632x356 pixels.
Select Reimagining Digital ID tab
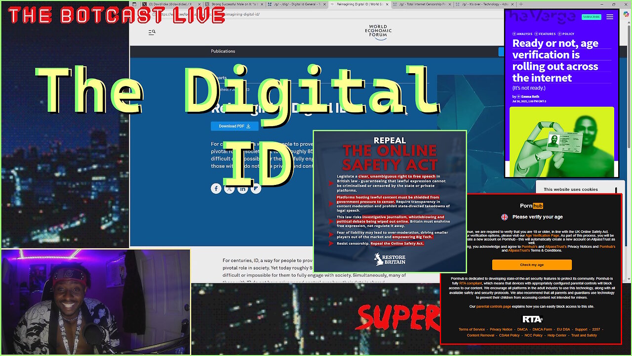click(359, 4)
